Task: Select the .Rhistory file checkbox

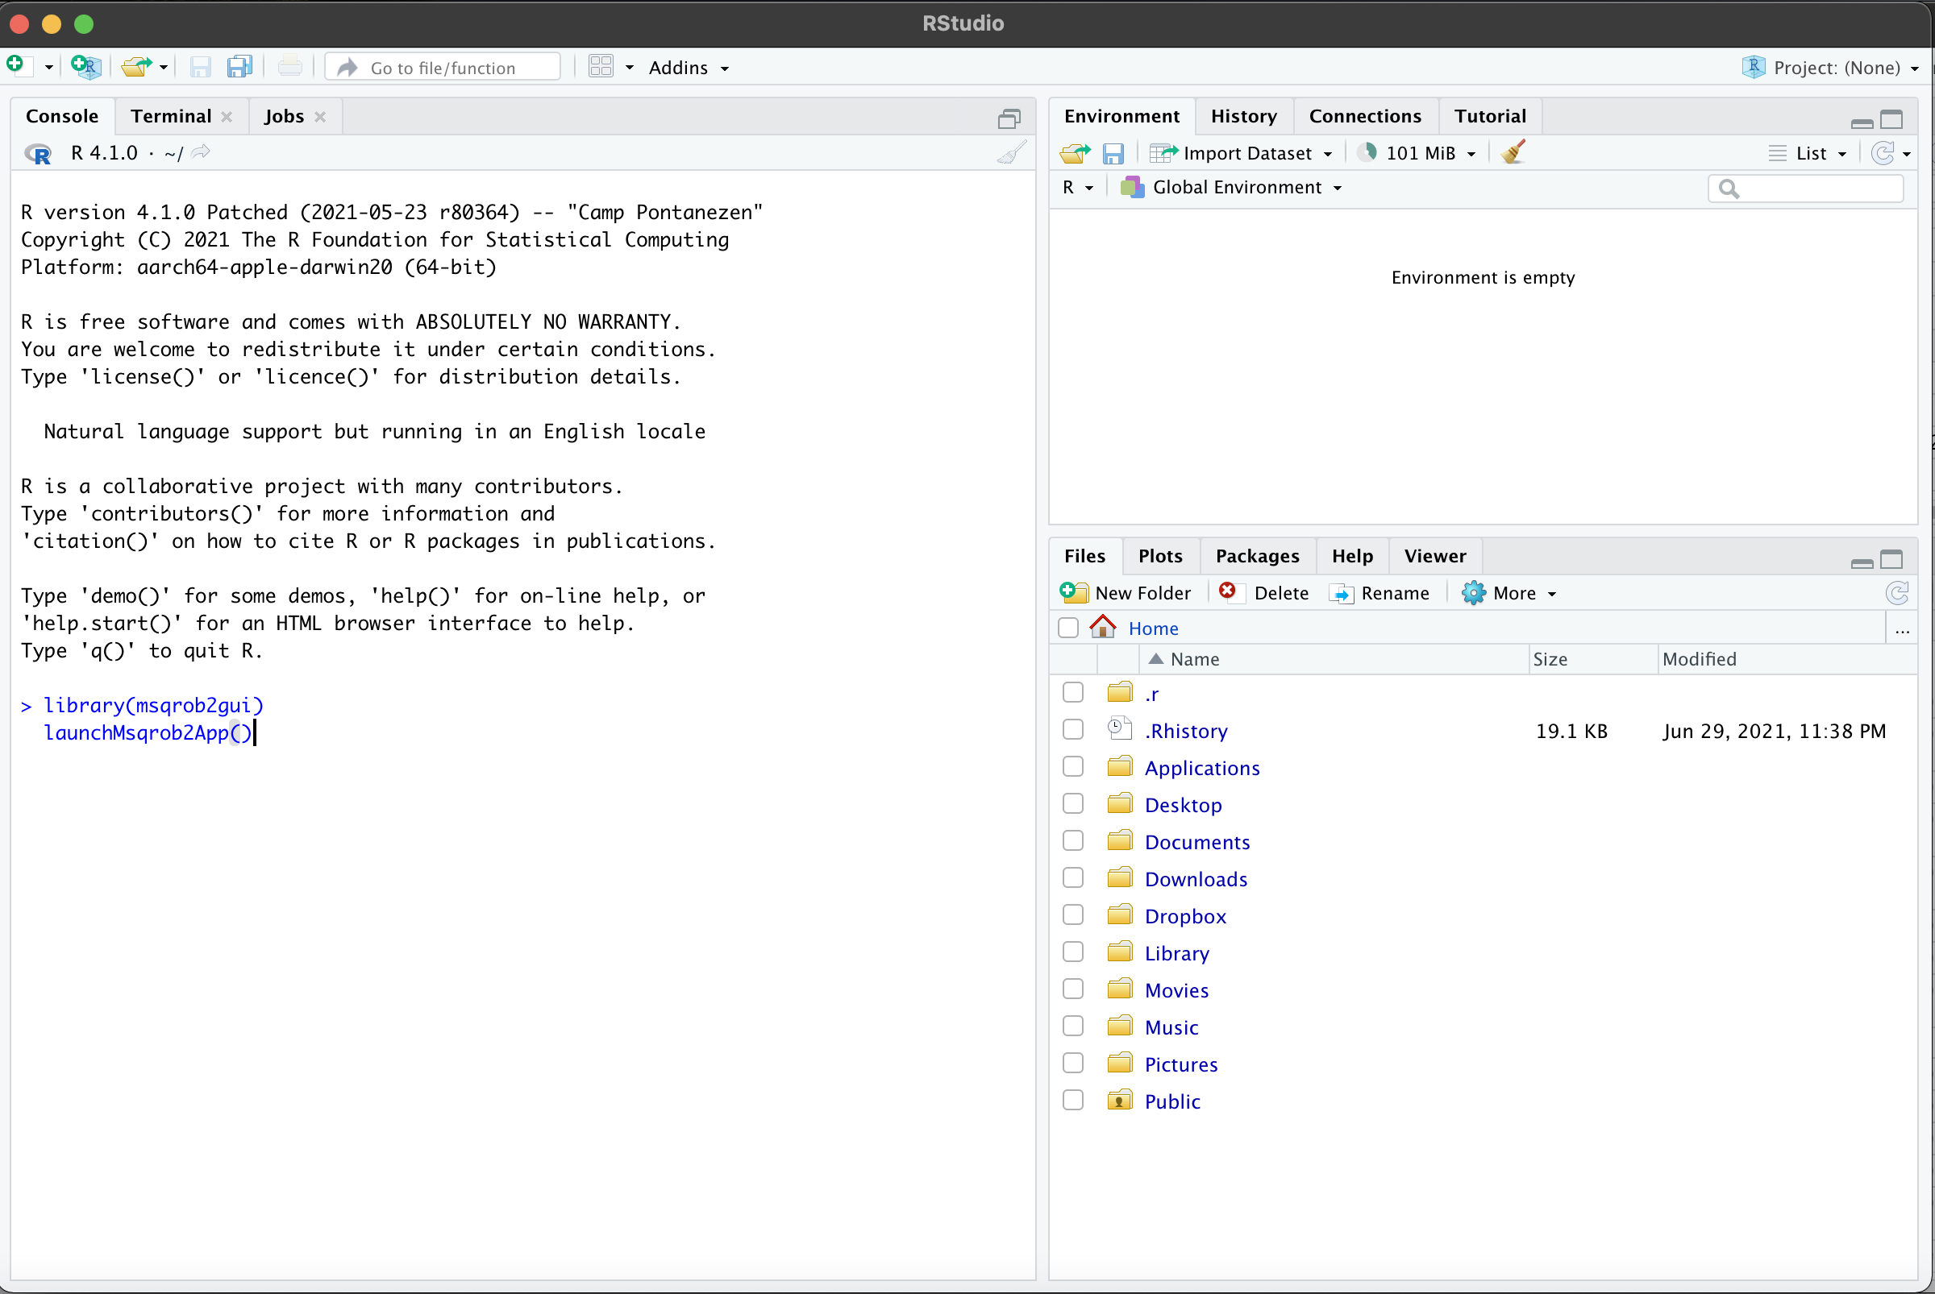Action: [1073, 729]
